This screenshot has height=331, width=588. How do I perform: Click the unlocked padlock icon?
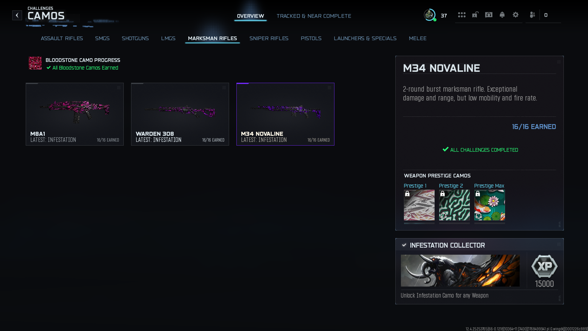[x=475, y=15]
